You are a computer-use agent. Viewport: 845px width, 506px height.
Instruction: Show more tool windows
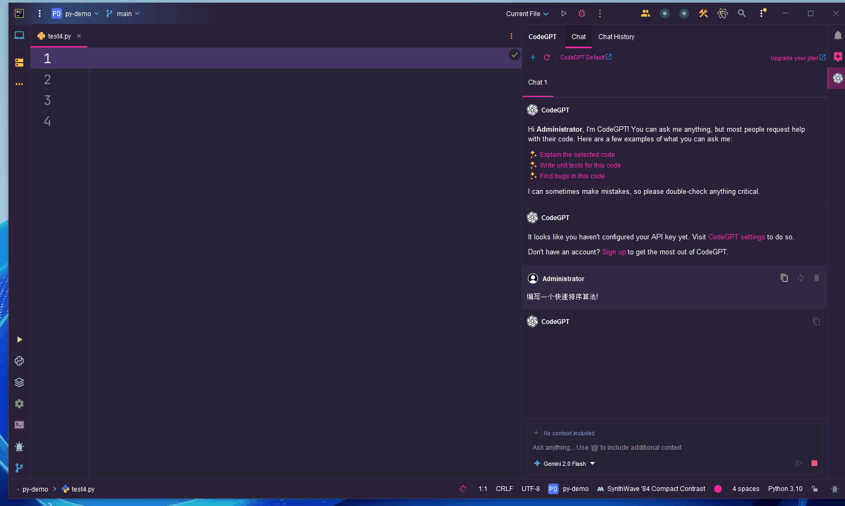[19, 84]
